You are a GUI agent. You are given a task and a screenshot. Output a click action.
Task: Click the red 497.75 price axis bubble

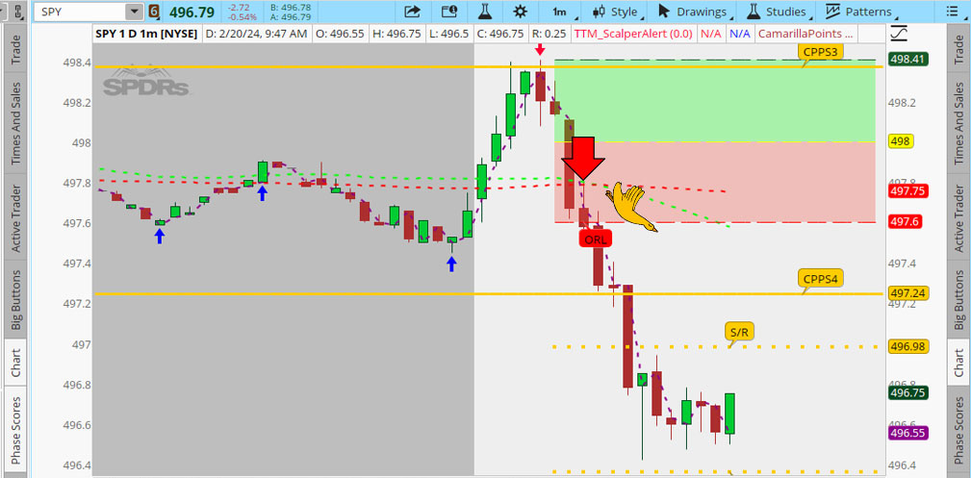tap(907, 190)
